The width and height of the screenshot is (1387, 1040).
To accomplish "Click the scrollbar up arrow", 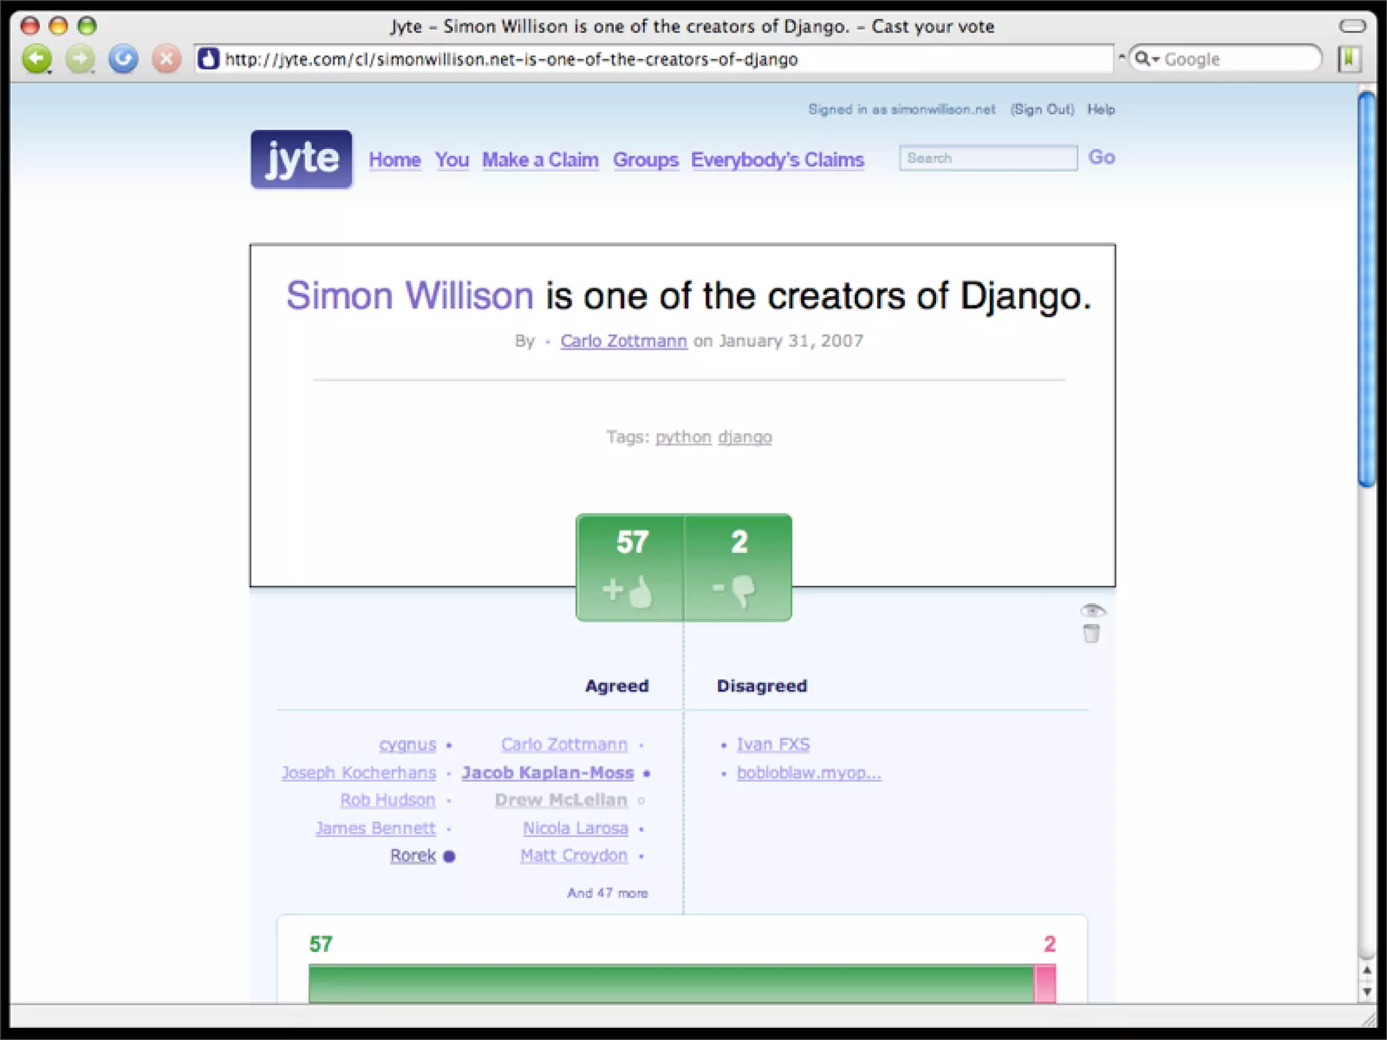I will pyautogui.click(x=1367, y=970).
